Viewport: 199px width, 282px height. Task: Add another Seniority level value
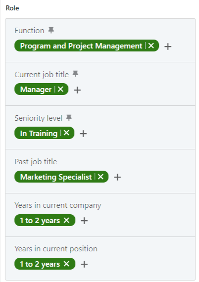(x=83, y=134)
